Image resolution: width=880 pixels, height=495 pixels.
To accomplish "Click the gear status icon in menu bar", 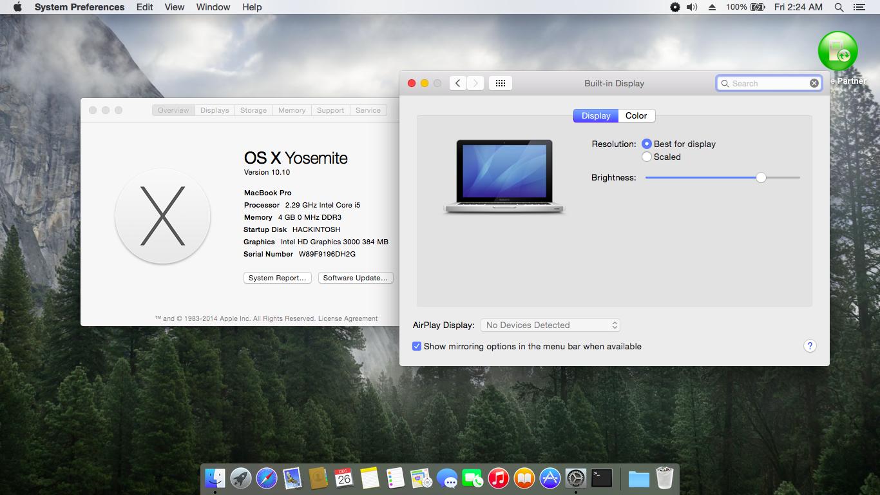I will [674, 7].
